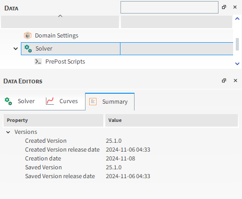Click the Saved Version property
The width and height of the screenshot is (242, 199).
43,167
